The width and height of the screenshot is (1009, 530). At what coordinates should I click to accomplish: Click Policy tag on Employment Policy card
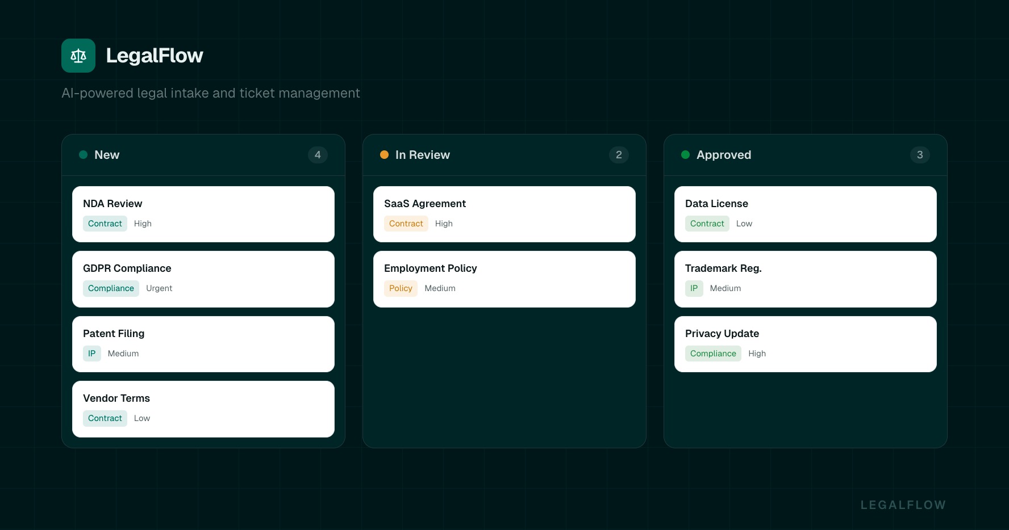401,288
